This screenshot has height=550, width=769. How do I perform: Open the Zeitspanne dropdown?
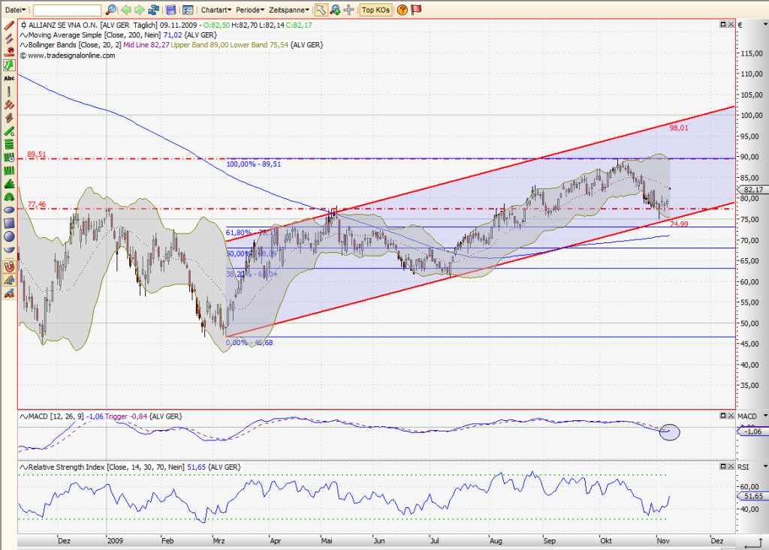289,10
